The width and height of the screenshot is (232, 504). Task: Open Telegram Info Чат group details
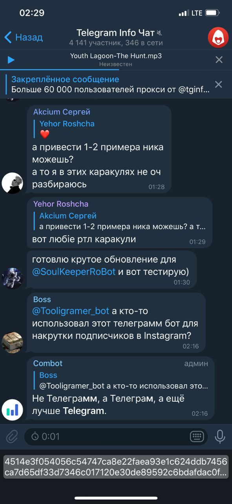(x=116, y=37)
